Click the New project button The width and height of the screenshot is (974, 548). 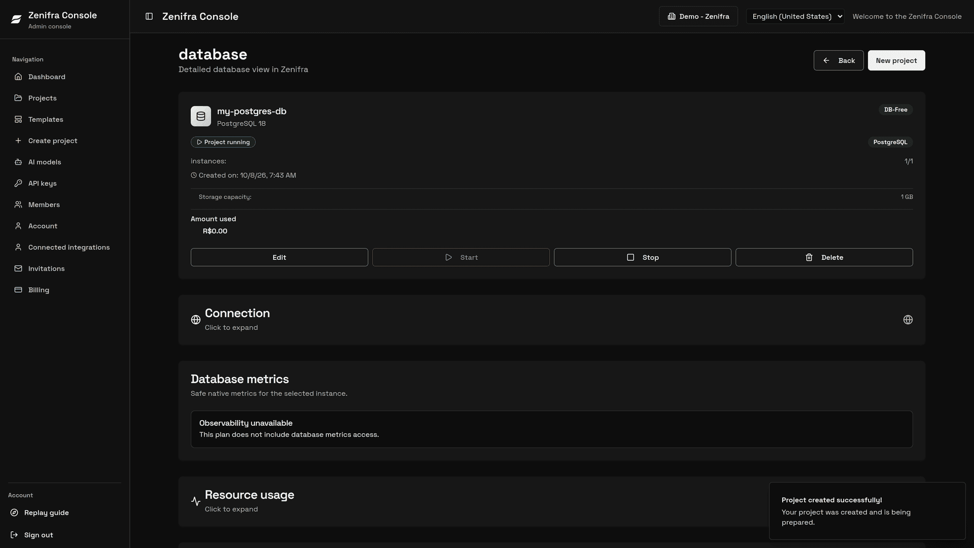click(x=896, y=60)
